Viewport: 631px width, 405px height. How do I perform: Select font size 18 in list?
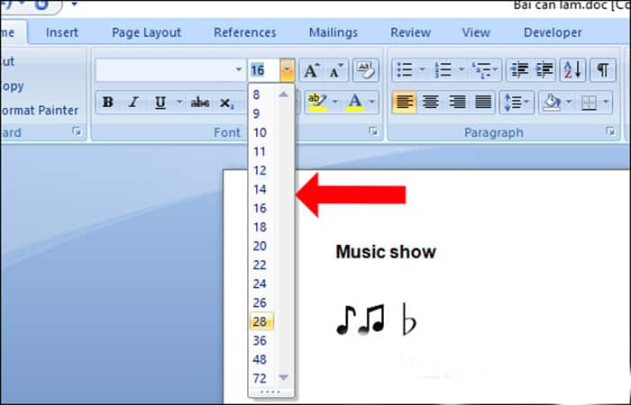261,227
